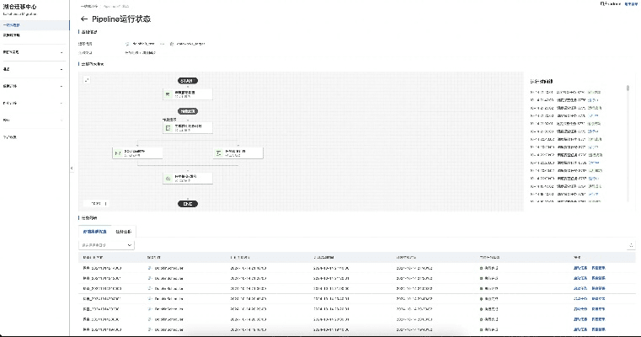Click the back arrow beside Pipeline运行状态

coord(83,19)
